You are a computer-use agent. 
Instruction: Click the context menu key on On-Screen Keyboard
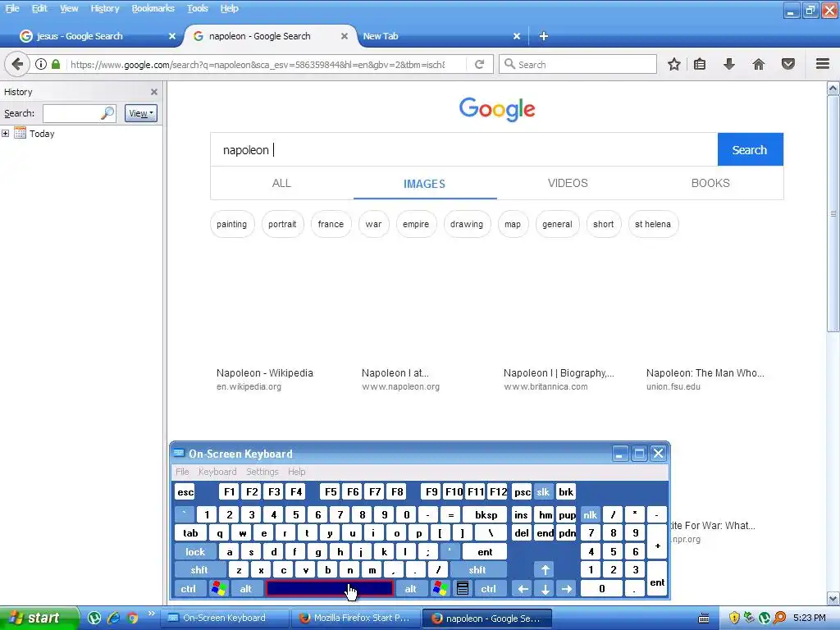(x=463, y=589)
